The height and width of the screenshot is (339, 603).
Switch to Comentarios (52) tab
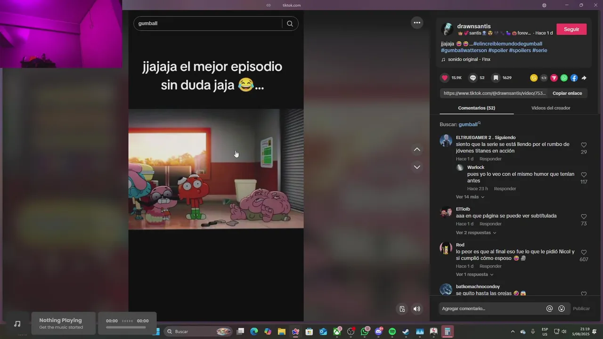coord(476,108)
